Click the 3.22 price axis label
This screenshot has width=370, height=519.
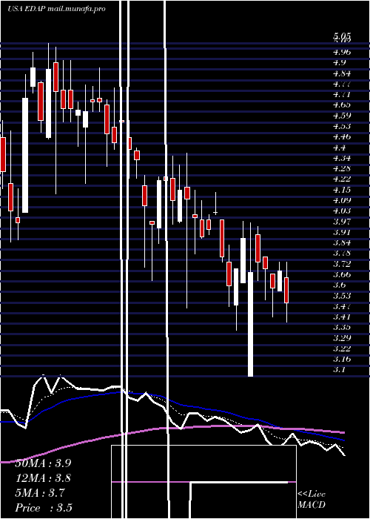[342, 348]
